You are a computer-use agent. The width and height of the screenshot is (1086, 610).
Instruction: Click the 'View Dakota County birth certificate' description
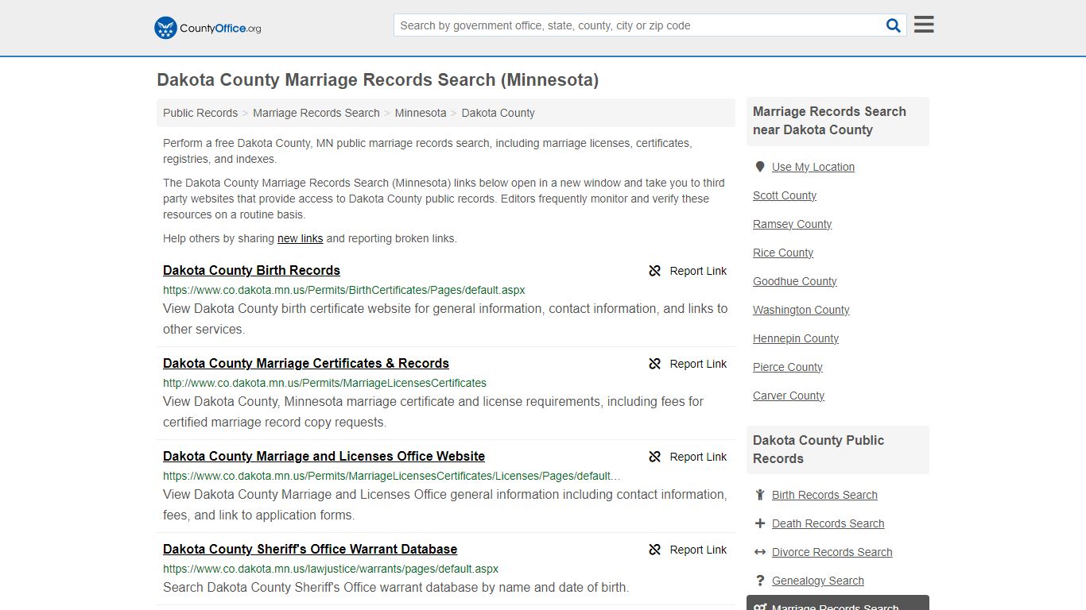(445, 319)
